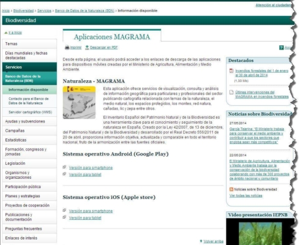
Task: Click Ver todas las noticias link
Action: tap(245, 195)
